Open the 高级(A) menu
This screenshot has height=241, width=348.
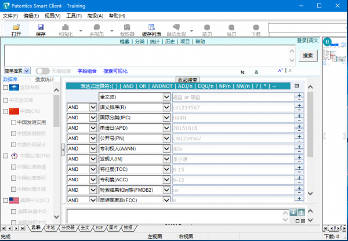pyautogui.click(x=95, y=16)
